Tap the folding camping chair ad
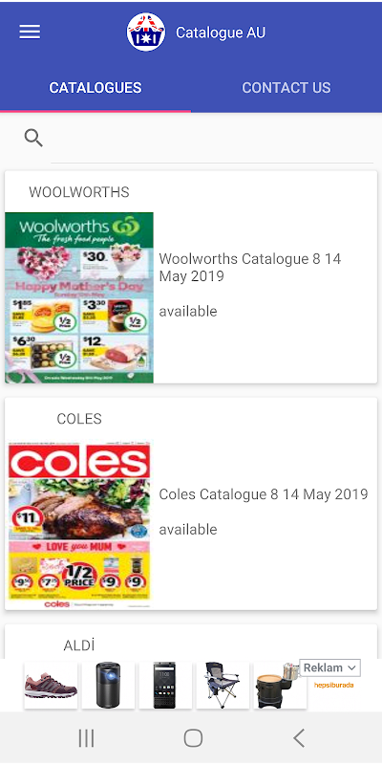 coord(223,685)
